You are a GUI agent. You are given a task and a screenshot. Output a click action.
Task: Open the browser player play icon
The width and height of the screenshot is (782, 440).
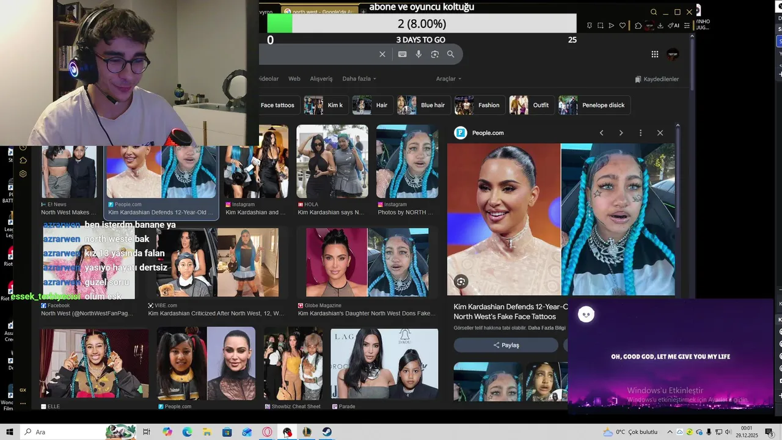point(611,26)
